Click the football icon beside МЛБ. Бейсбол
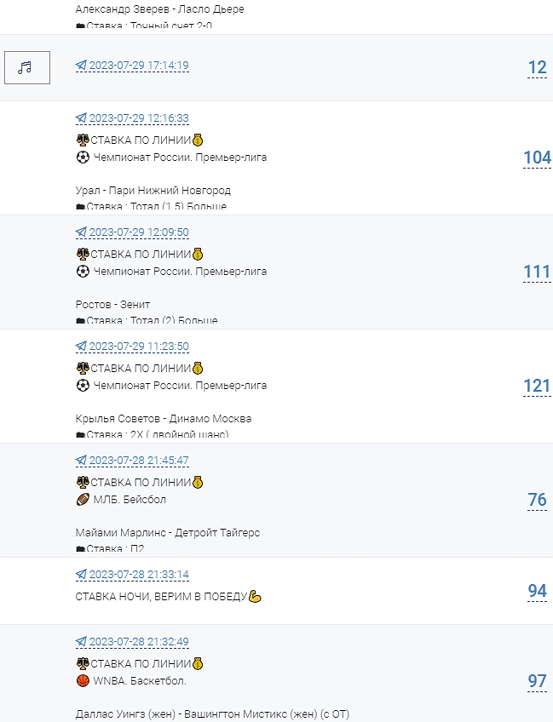Screen dimensions: 553x722 [83, 500]
